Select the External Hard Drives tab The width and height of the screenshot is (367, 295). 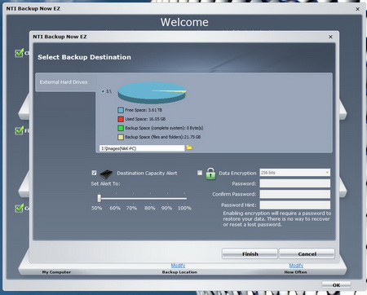click(64, 82)
